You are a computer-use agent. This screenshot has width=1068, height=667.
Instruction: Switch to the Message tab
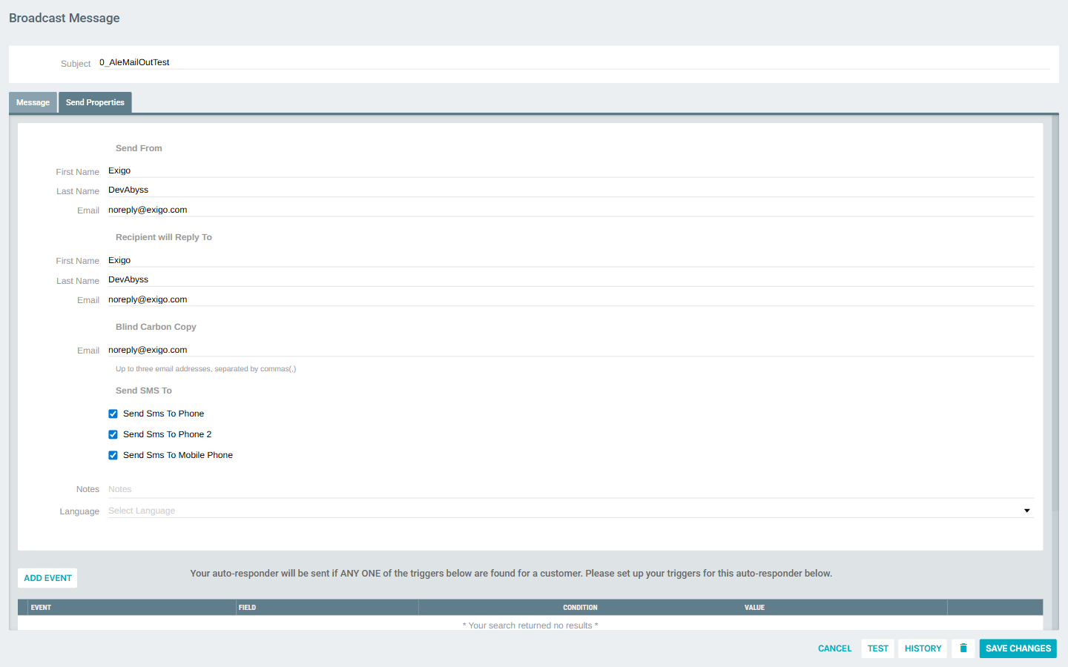click(x=33, y=102)
